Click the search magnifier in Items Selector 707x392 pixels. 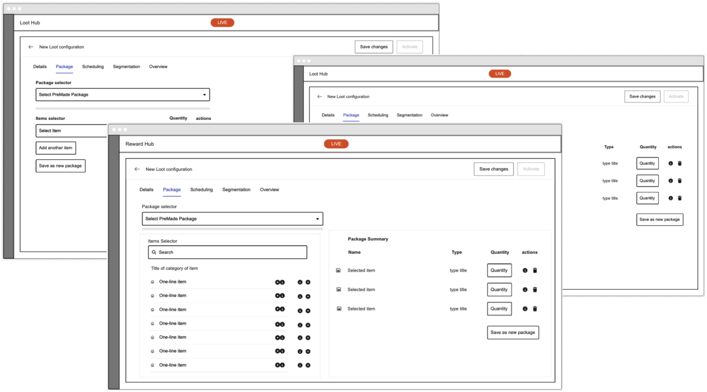point(153,252)
